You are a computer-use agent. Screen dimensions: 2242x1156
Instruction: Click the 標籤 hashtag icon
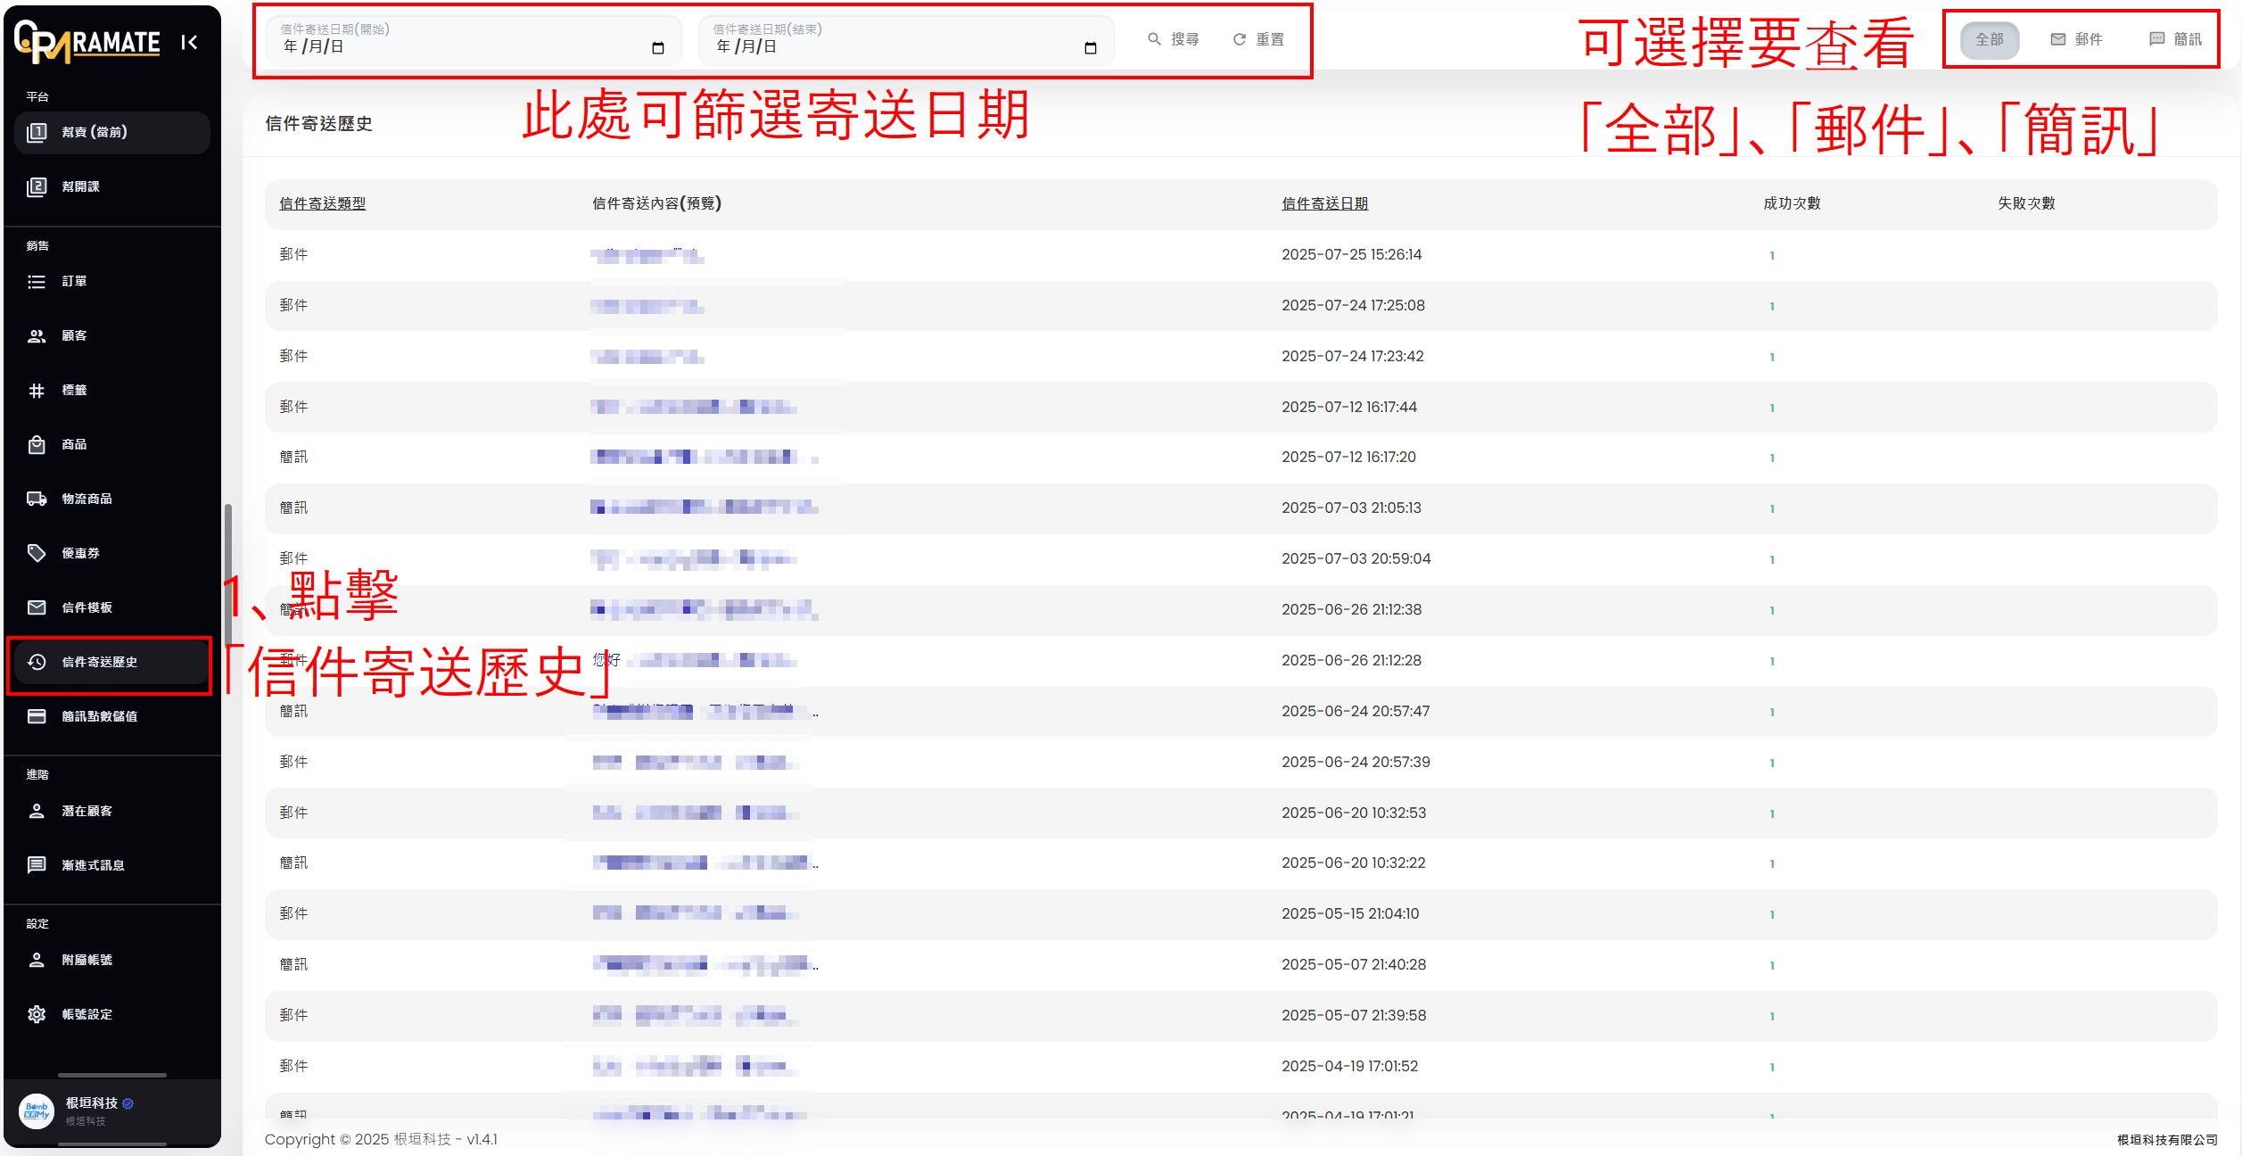[x=37, y=391]
